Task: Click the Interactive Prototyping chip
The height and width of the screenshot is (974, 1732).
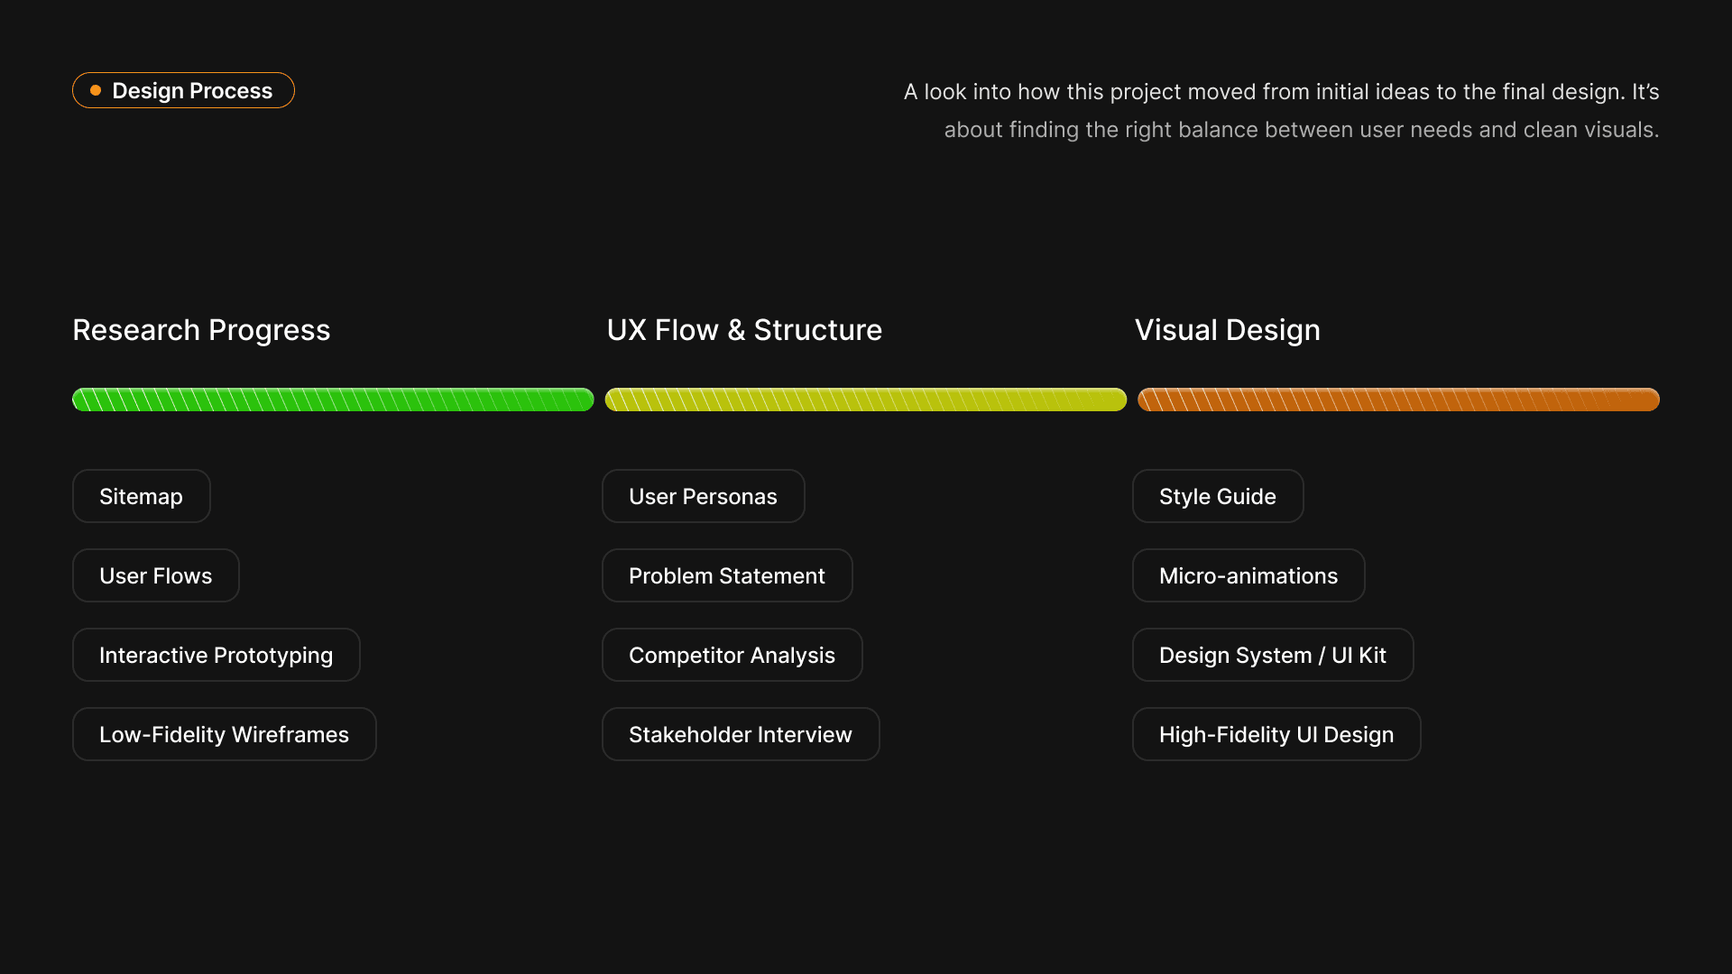Action: pyautogui.click(x=216, y=655)
